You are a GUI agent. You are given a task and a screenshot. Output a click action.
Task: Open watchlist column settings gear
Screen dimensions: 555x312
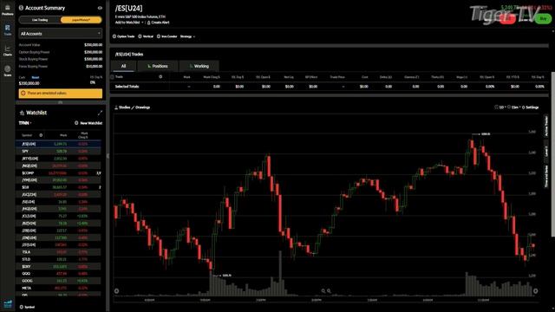41,135
